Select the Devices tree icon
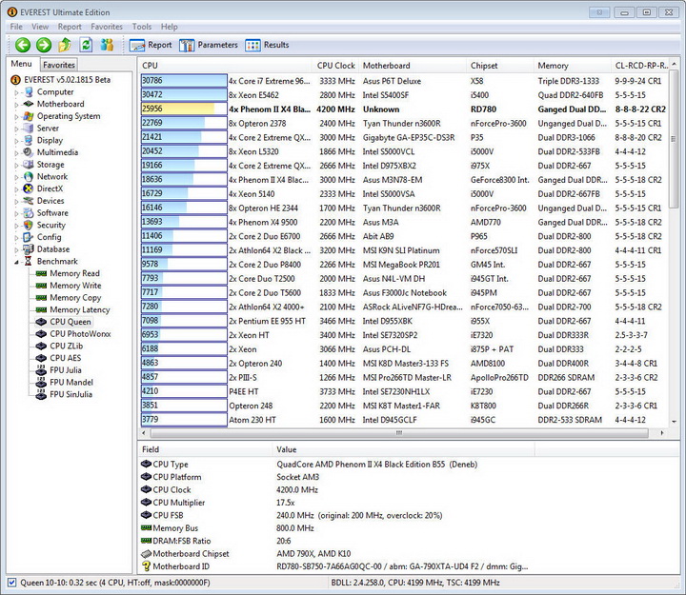Screen dimensions: 686x595 [x=29, y=201]
